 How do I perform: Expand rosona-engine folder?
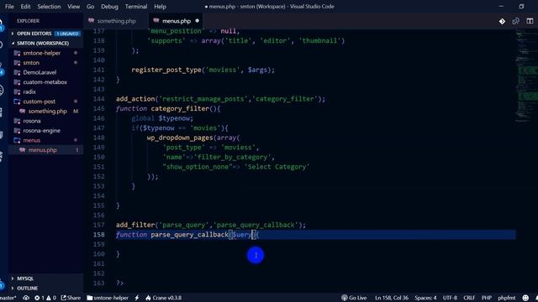41,131
